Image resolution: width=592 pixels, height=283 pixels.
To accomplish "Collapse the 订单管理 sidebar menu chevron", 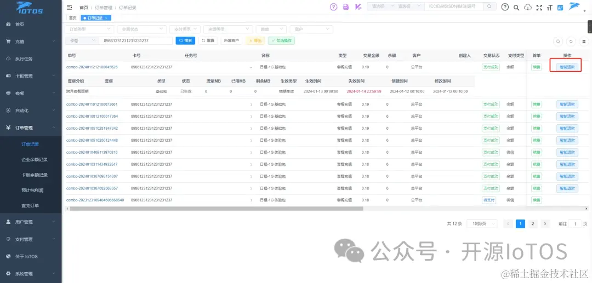I will pos(54,128).
